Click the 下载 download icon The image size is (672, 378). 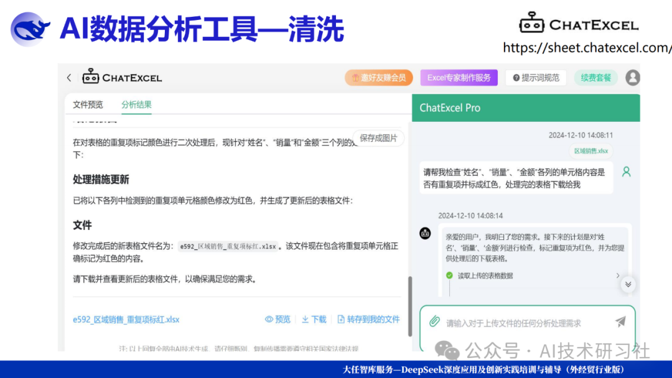(306, 319)
